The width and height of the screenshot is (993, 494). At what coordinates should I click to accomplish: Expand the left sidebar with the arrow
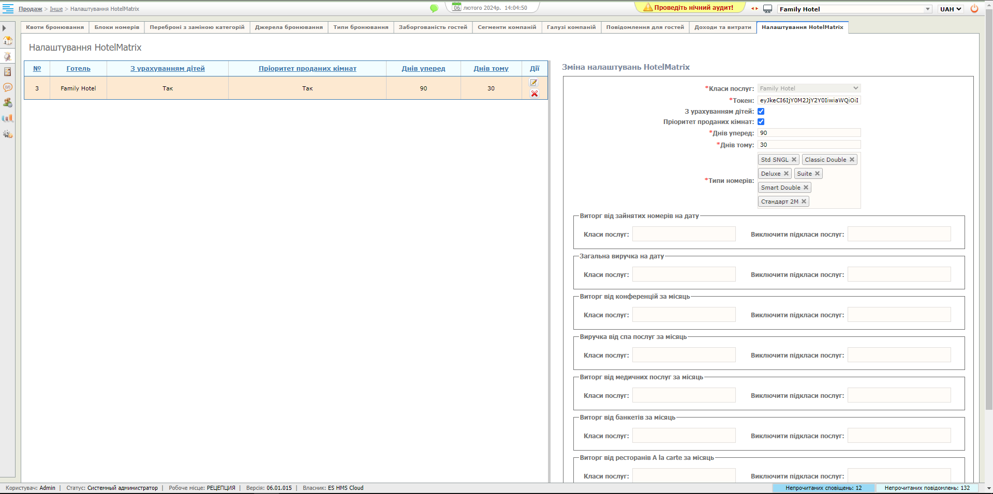pyautogui.click(x=4, y=28)
